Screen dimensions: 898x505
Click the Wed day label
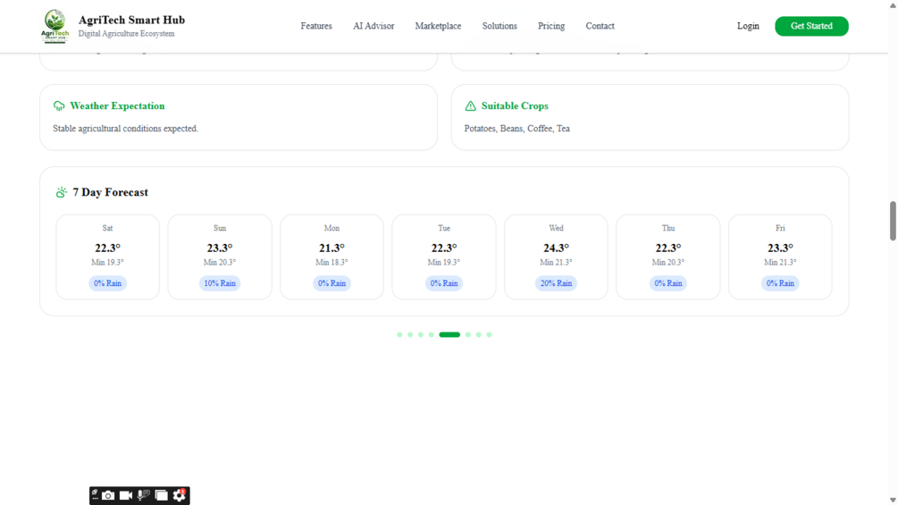click(x=556, y=228)
